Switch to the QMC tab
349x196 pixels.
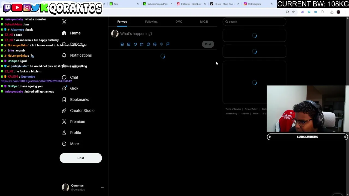179,22
